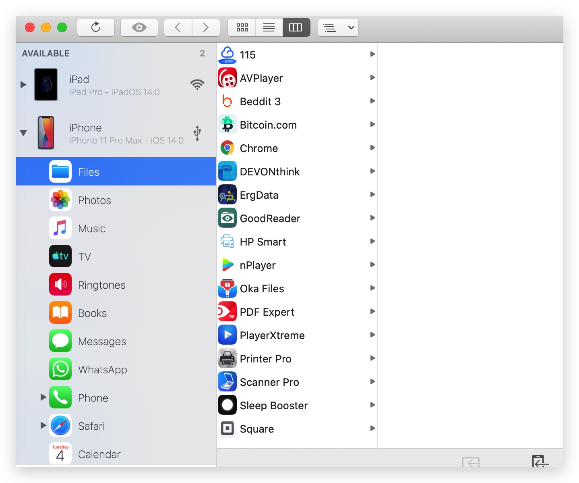The image size is (579, 483).
Task: Open the PDF Expert app entry
Action: click(267, 312)
